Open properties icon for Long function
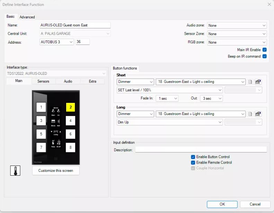274x213 pixels. click(x=258, y=114)
